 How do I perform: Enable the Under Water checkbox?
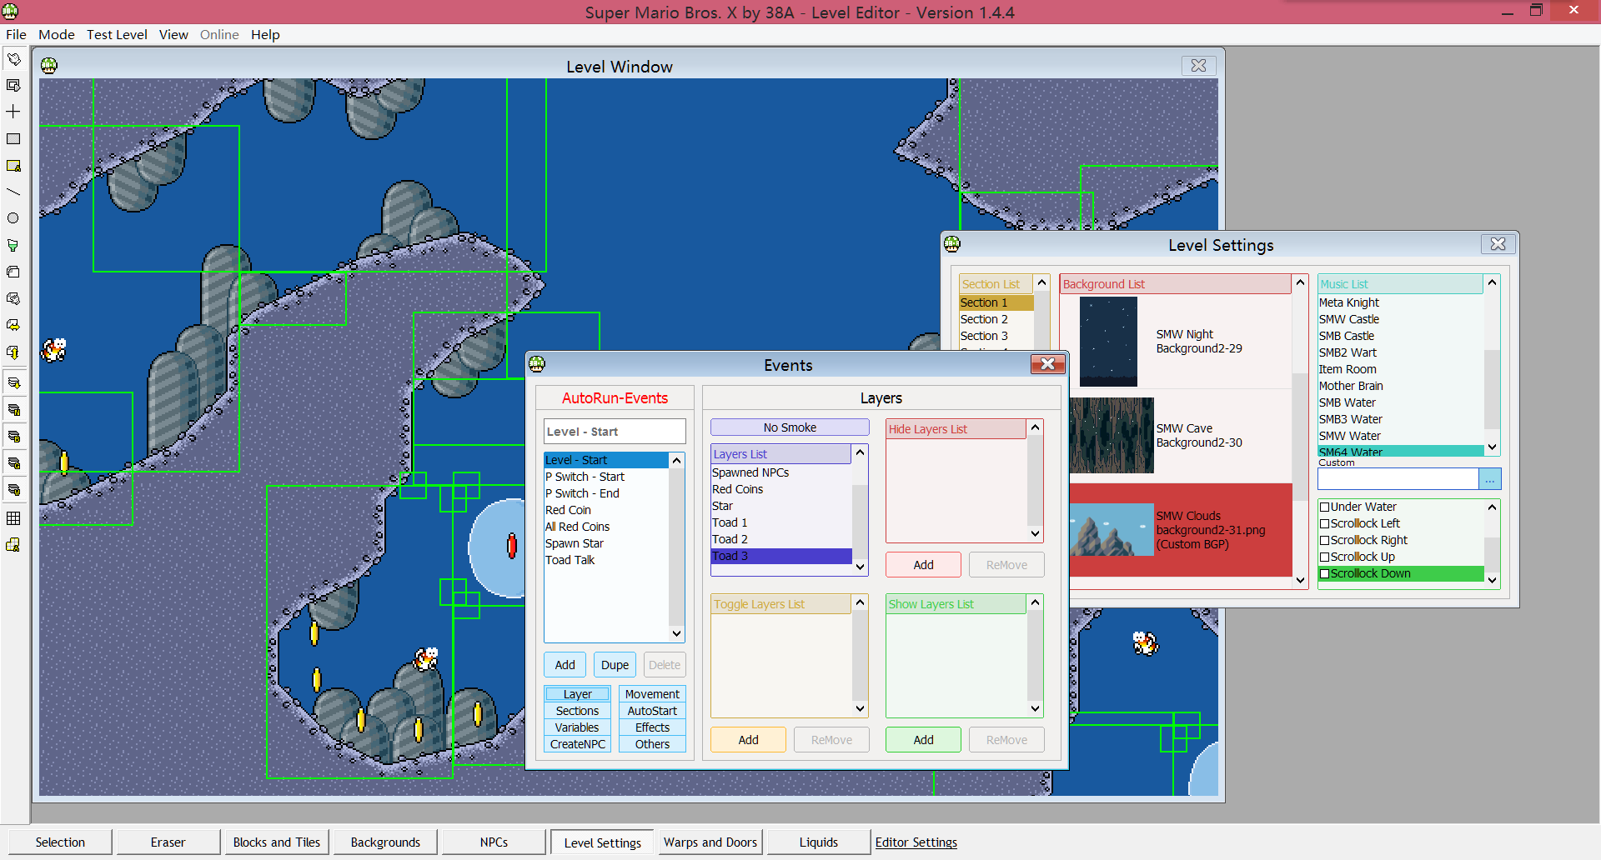click(1324, 507)
